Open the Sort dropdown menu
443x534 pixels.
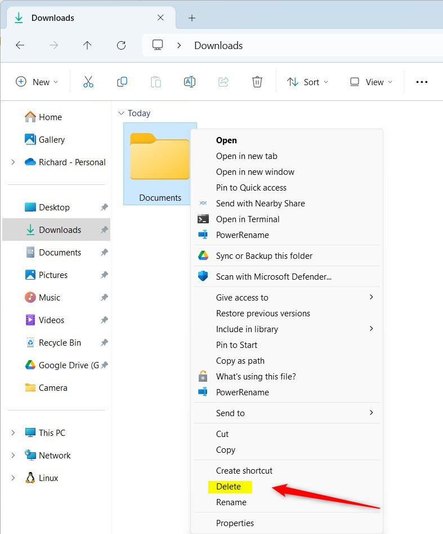tap(307, 82)
